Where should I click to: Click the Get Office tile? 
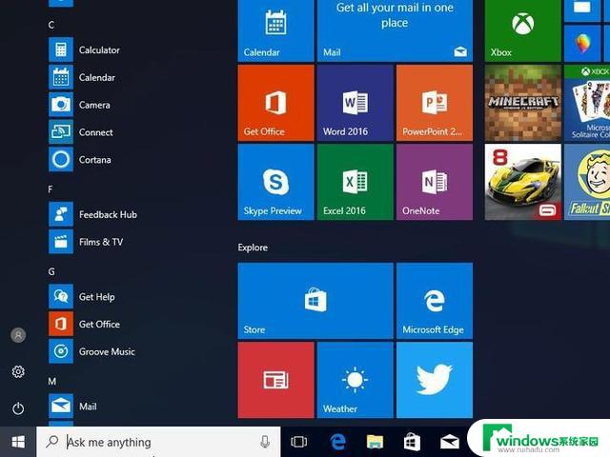click(x=275, y=103)
